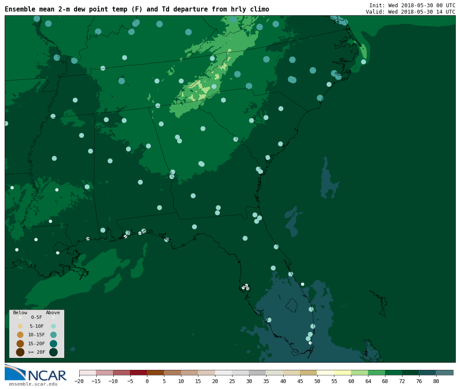This screenshot has height=389, width=460.
Task: Pick the colorbar swatch between 5 and 10
Action: (x=172, y=372)
